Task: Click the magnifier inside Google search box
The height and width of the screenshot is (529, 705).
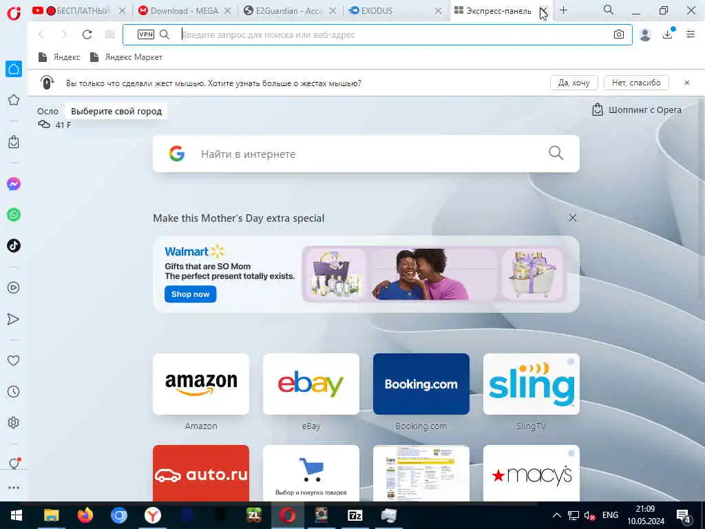Action: [556, 153]
